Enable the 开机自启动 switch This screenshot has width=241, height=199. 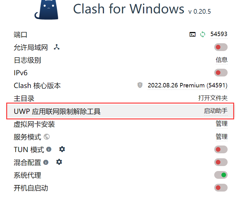pos(221,187)
